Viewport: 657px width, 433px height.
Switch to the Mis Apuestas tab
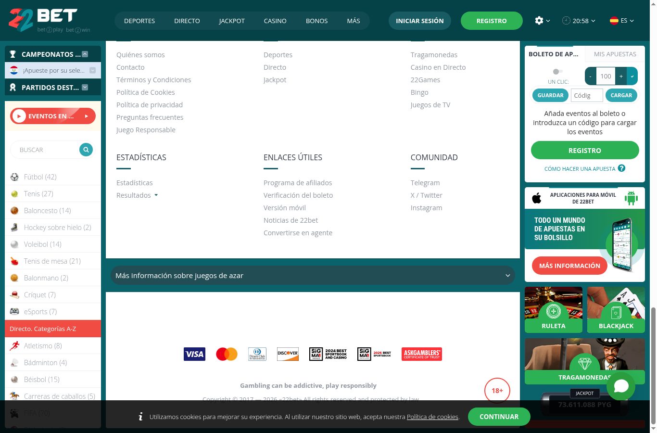pyautogui.click(x=615, y=54)
